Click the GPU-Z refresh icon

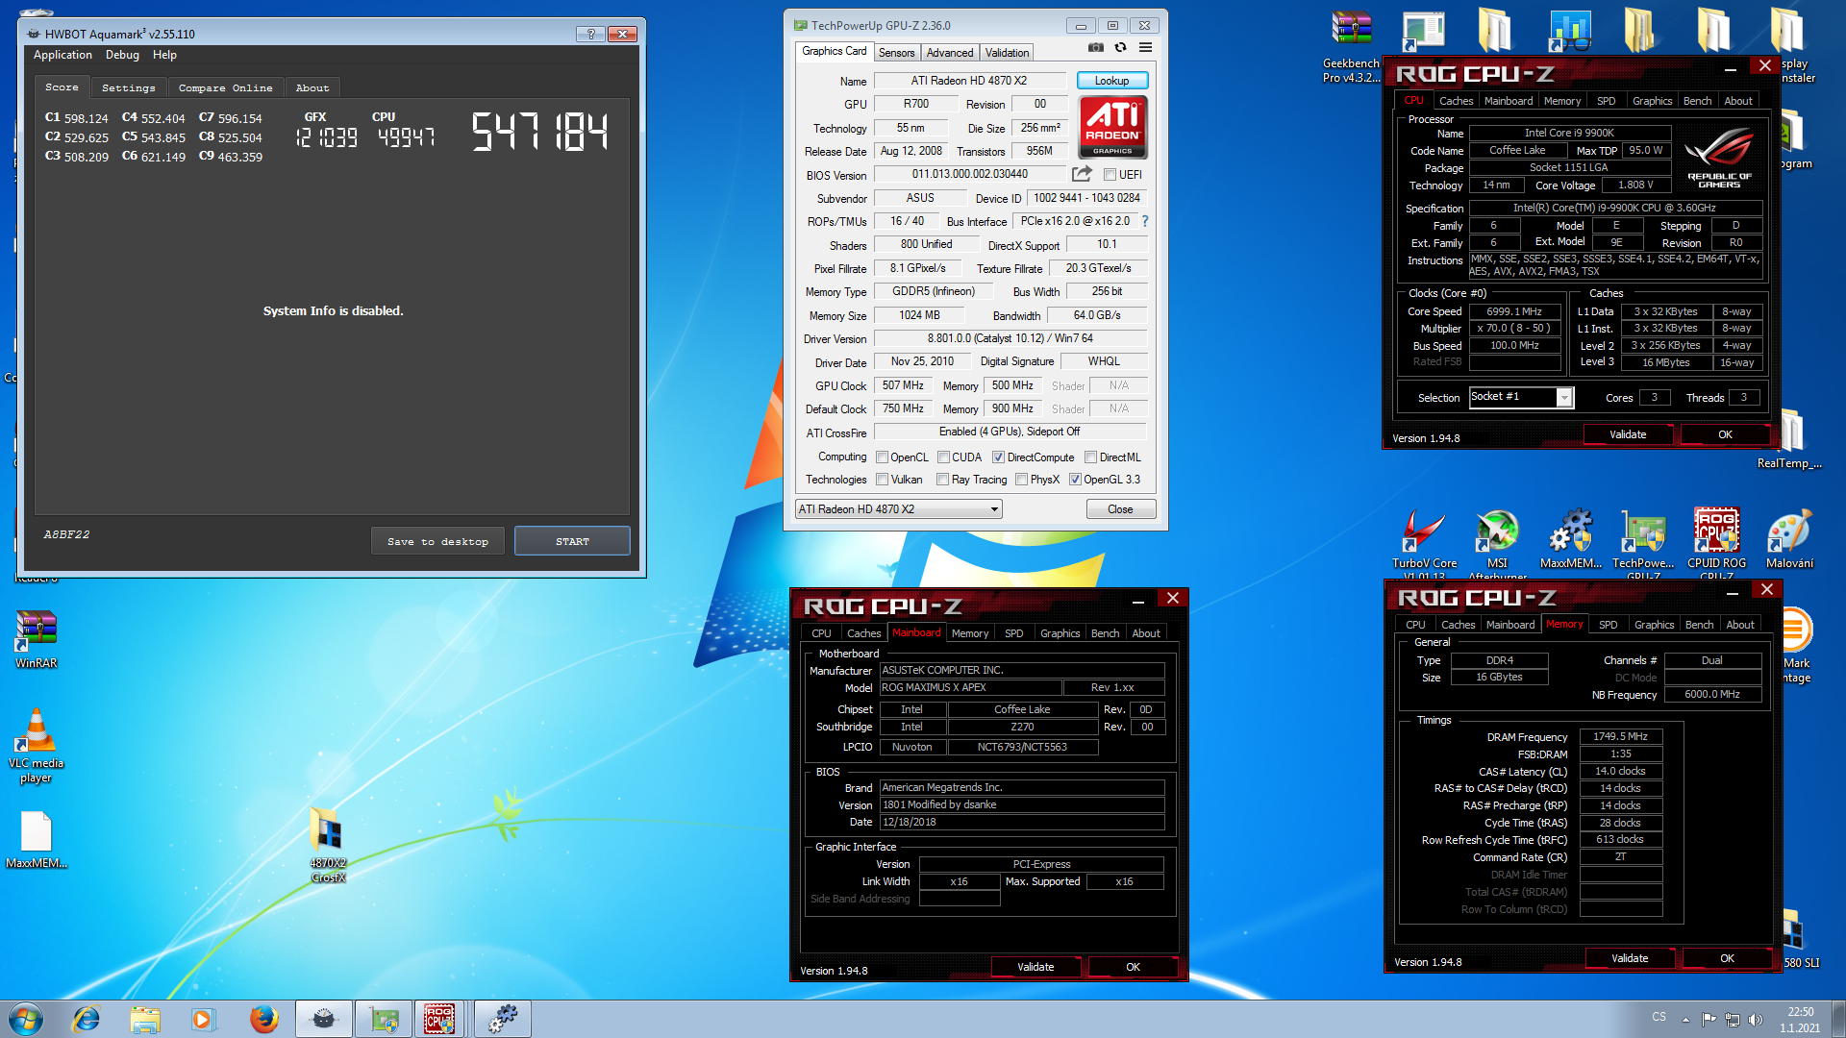click(1120, 47)
